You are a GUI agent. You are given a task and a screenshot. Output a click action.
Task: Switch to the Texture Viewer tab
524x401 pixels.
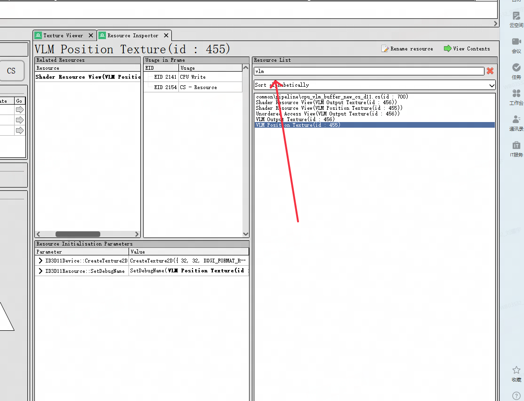pyautogui.click(x=63, y=35)
